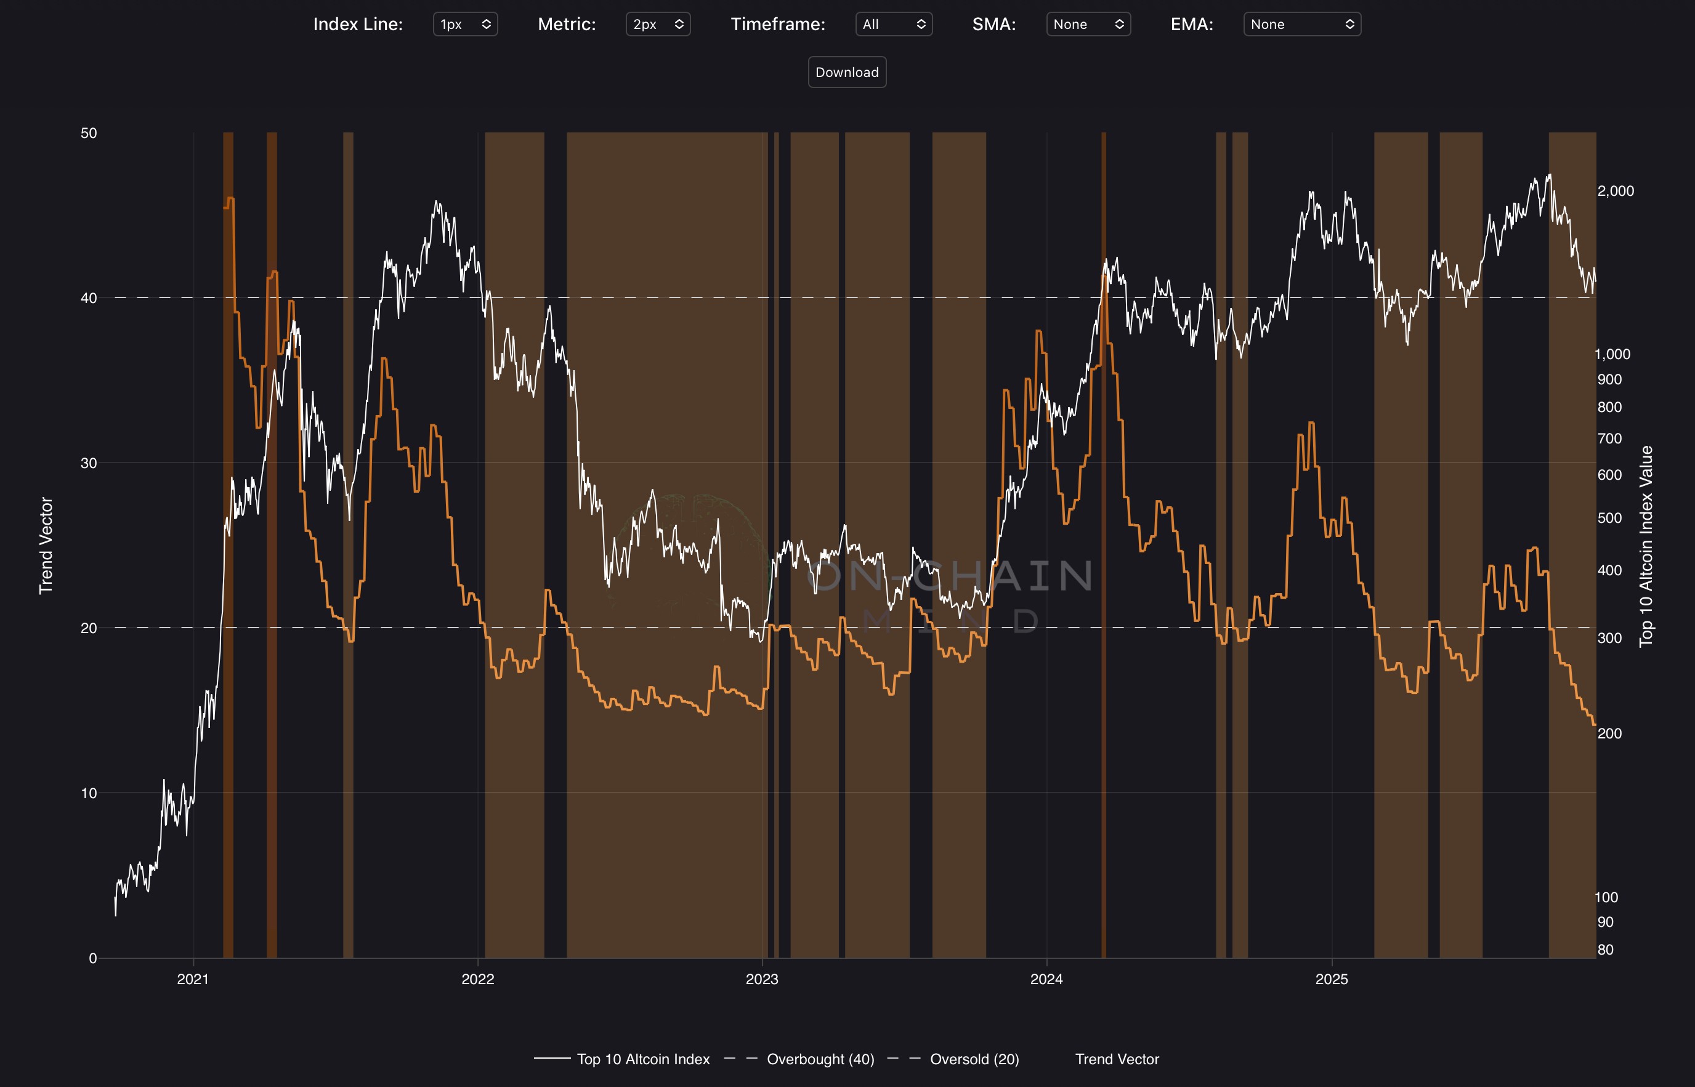Click the 2,000 tick on right axis
This screenshot has width=1695, height=1087.
point(1615,192)
